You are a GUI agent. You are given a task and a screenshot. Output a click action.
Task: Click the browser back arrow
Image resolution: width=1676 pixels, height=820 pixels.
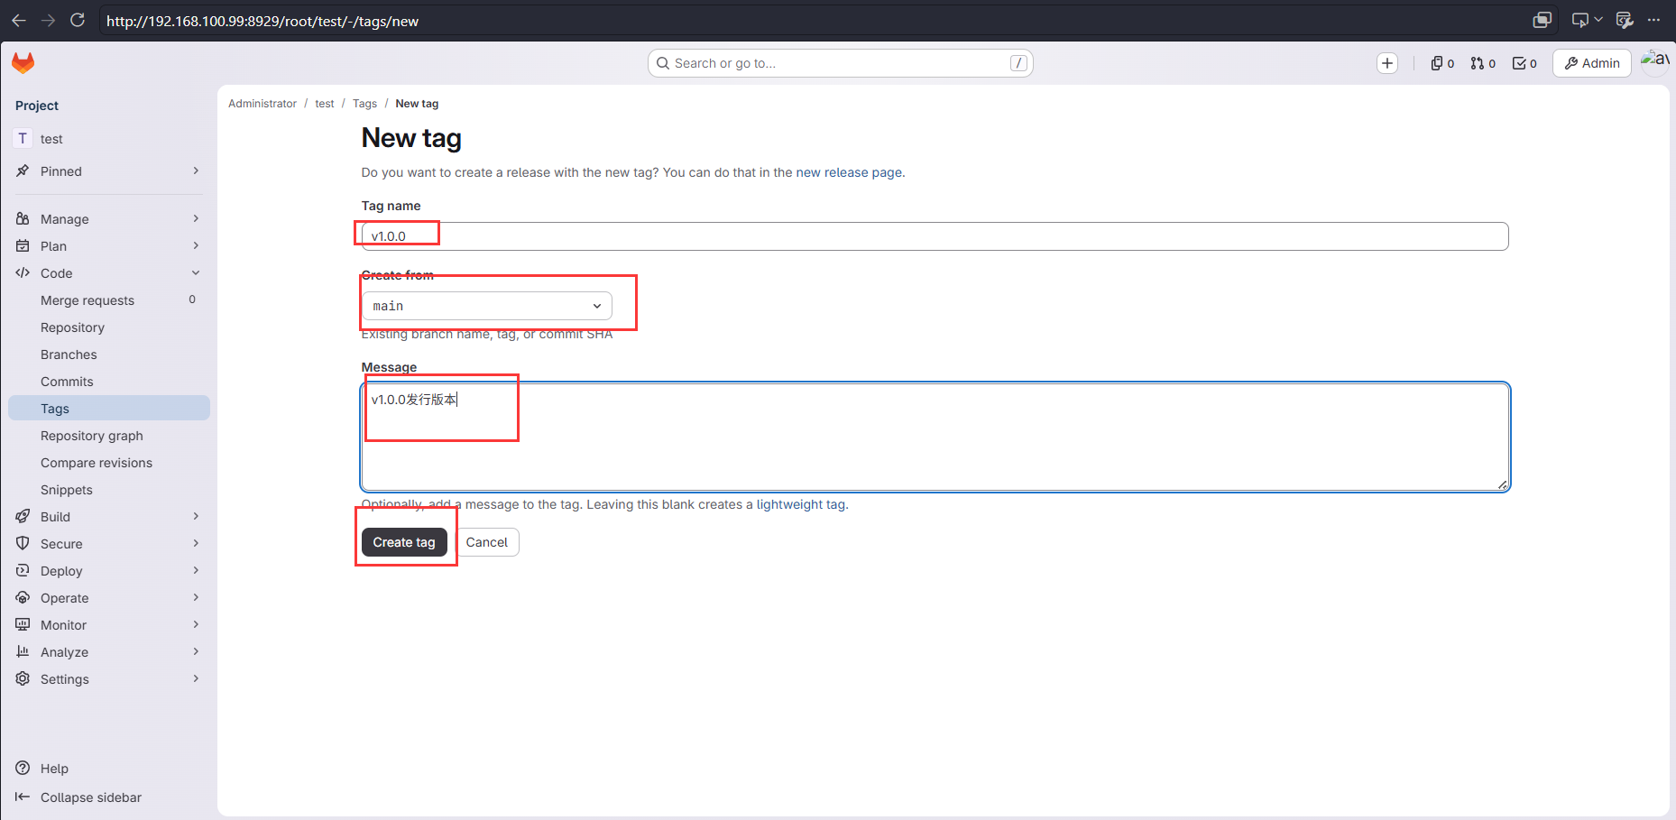click(x=19, y=20)
